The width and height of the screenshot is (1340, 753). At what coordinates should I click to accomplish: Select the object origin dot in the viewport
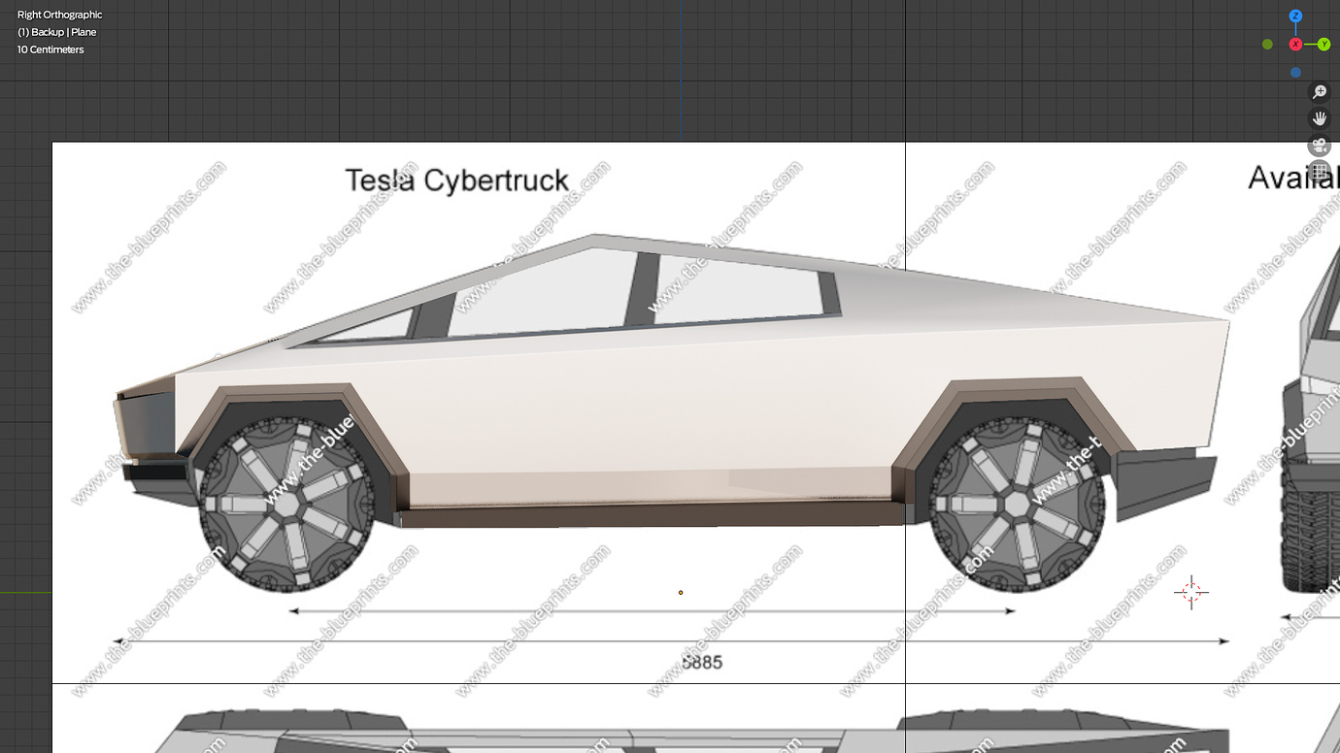pyautogui.click(x=681, y=592)
